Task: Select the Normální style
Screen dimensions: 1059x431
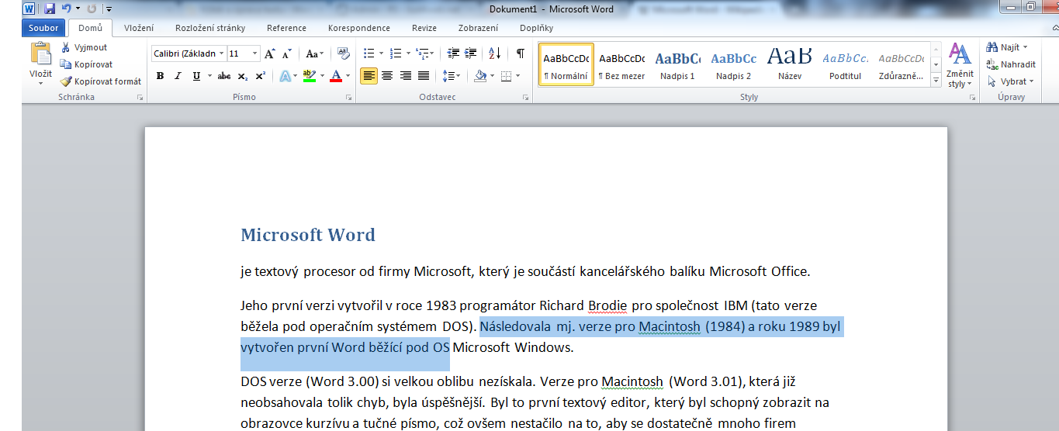Action: click(566, 64)
